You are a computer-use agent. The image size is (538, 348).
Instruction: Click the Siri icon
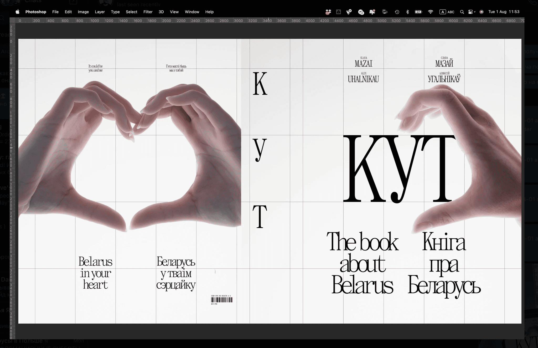click(482, 12)
